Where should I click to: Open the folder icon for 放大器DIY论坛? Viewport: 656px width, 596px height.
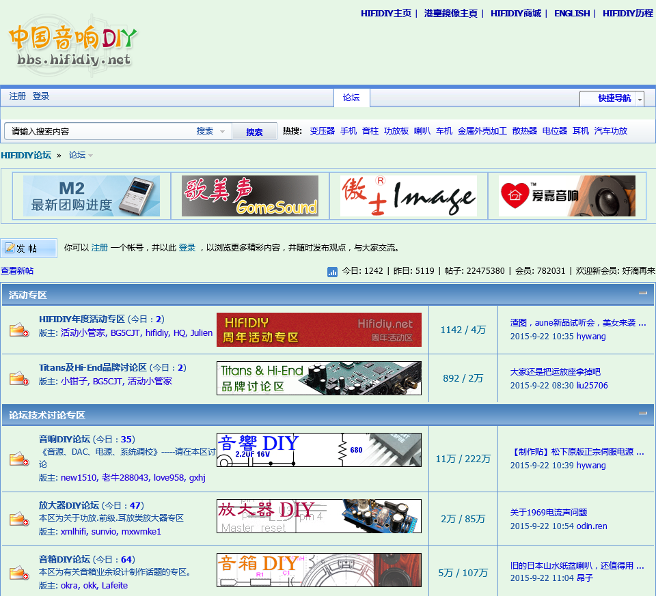pyautogui.click(x=19, y=519)
